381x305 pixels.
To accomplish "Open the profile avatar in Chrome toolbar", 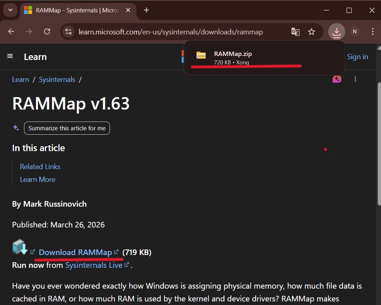I will tap(355, 32).
